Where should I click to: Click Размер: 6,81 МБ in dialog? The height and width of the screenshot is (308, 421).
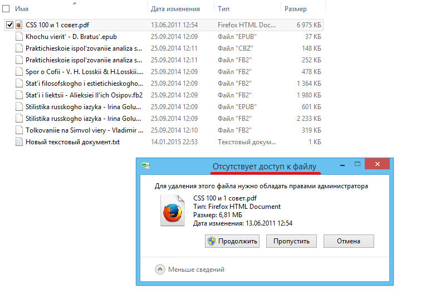tap(218, 215)
